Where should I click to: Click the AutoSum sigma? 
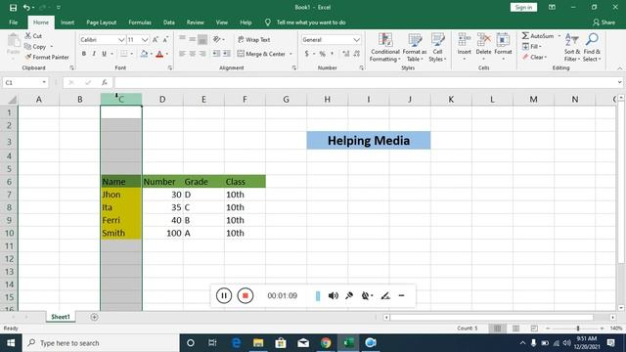pyautogui.click(x=525, y=36)
